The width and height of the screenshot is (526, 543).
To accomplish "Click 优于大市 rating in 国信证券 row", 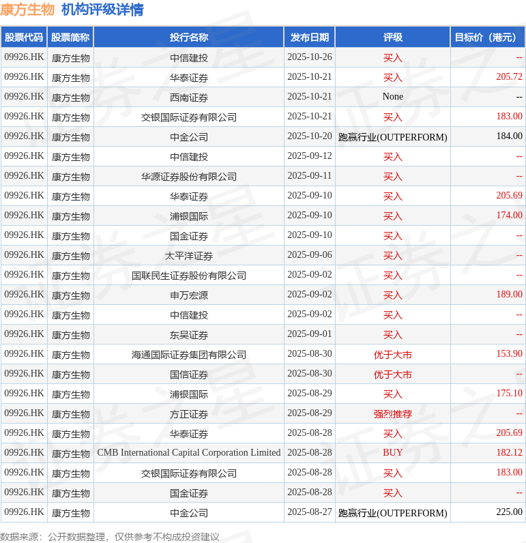I will 393,374.
